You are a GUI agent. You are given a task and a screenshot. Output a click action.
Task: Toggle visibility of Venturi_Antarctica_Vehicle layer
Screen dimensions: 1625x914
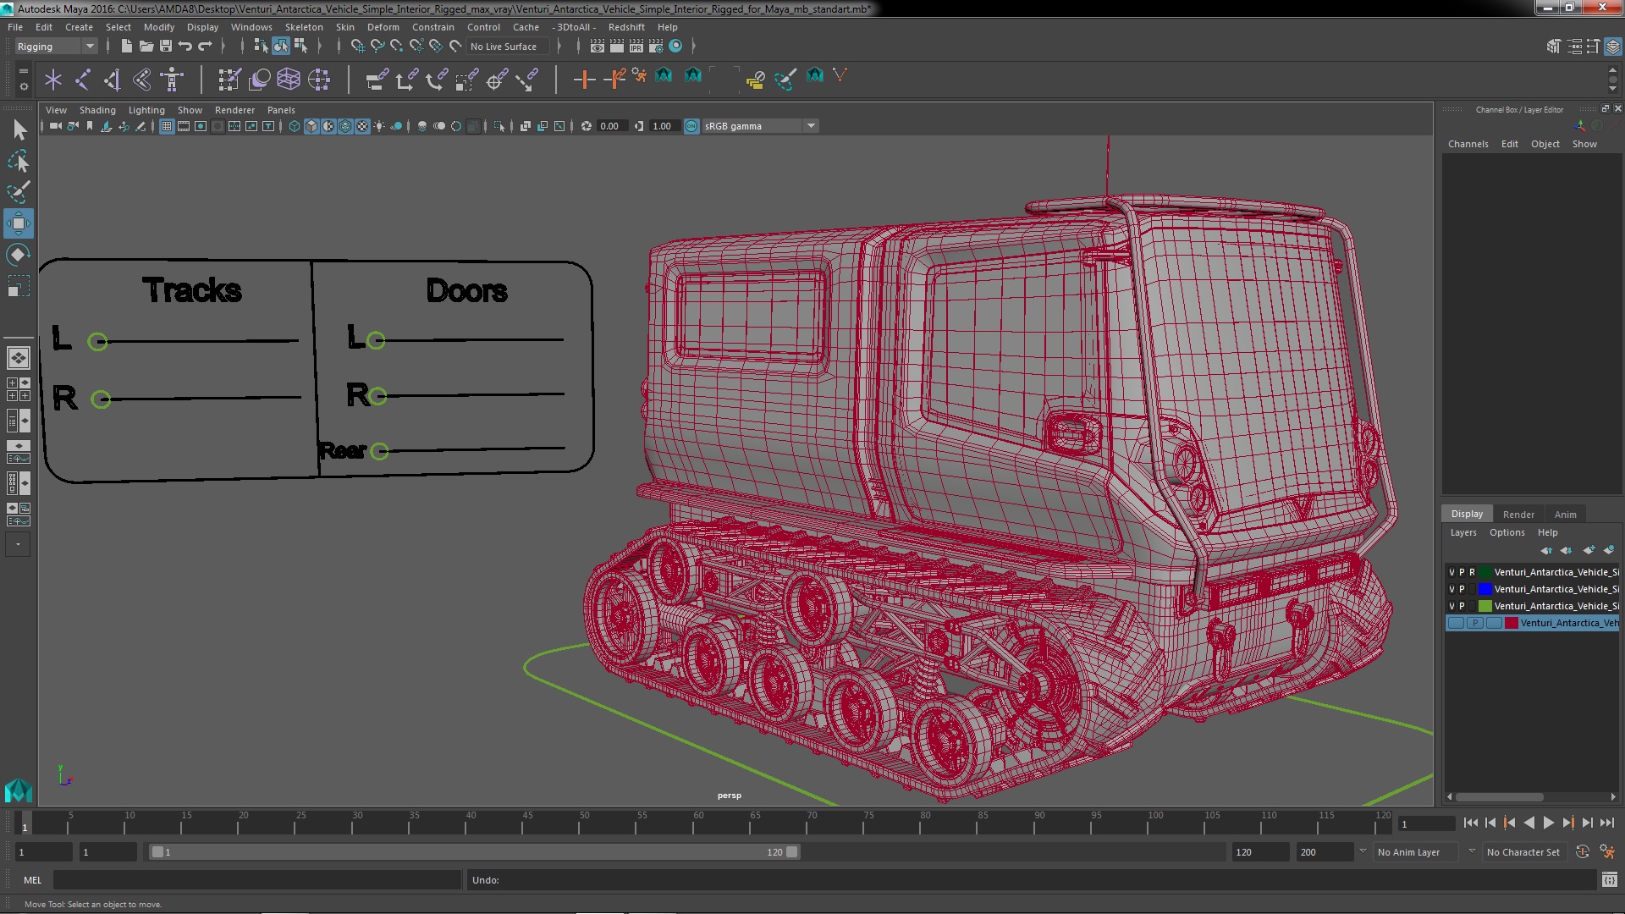(x=1451, y=622)
